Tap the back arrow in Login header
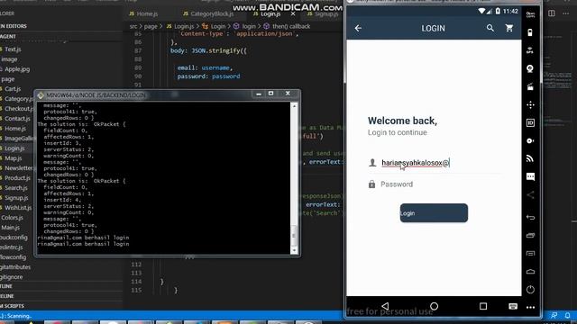The image size is (577, 324). [x=358, y=28]
